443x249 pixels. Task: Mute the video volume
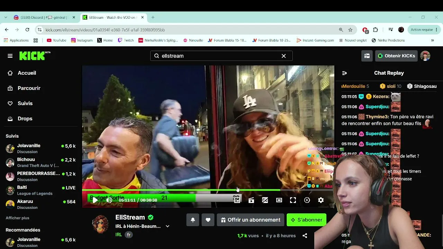pyautogui.click(x=109, y=200)
